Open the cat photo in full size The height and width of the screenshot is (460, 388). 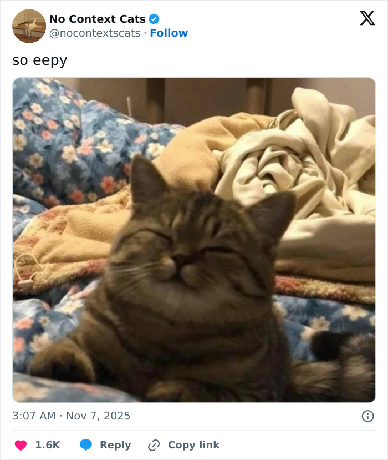click(194, 239)
